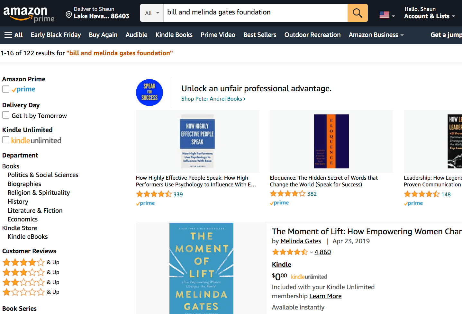This screenshot has height=314, width=462.
Task: Open the All search category dropdown
Action: [152, 13]
